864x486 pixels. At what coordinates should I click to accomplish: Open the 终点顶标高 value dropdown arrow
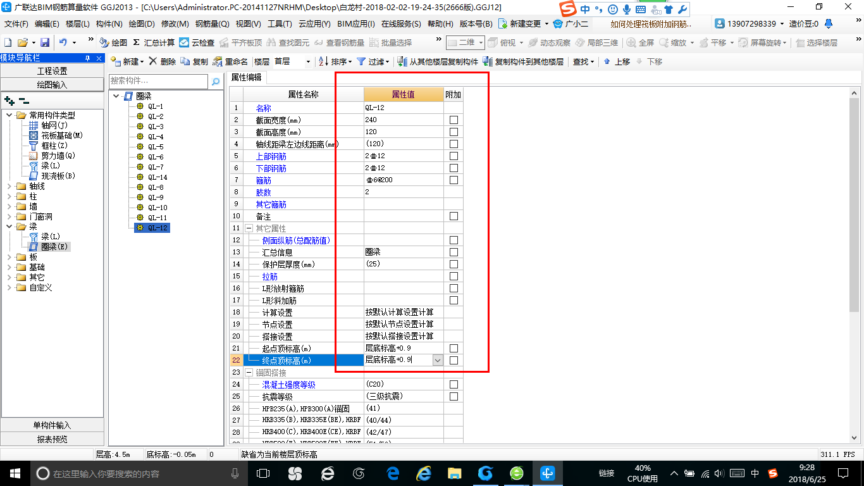pyautogui.click(x=438, y=360)
